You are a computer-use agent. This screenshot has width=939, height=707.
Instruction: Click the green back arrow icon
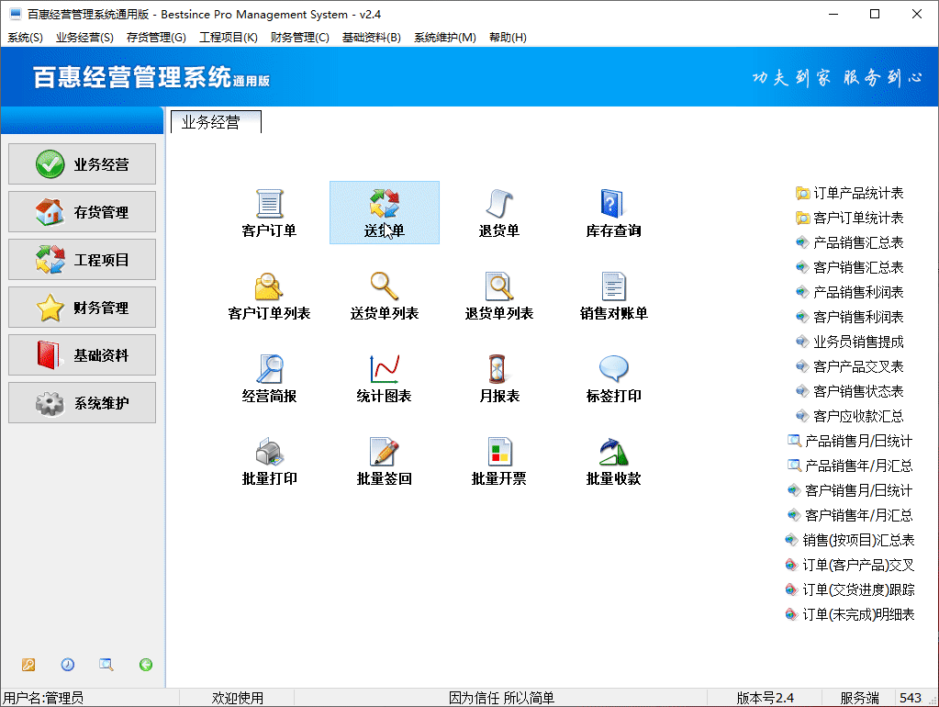point(146,665)
